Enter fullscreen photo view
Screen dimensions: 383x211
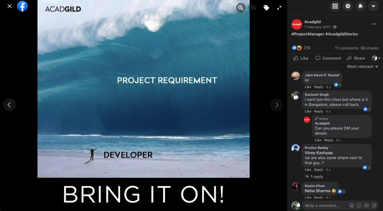pos(279,7)
